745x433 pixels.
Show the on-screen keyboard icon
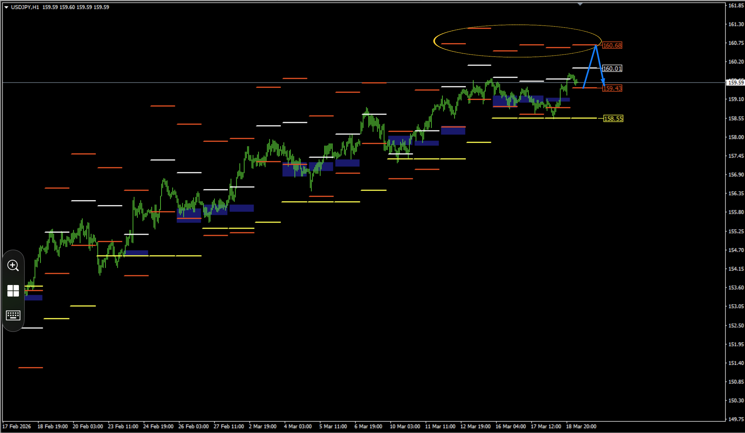coord(13,315)
